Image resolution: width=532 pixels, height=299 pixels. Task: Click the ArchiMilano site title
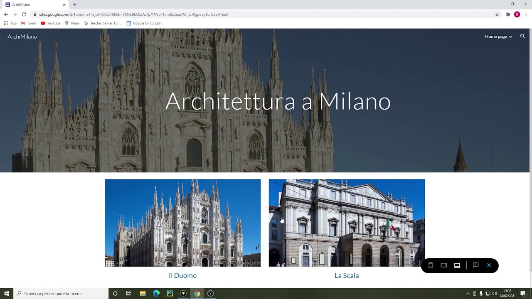[22, 37]
